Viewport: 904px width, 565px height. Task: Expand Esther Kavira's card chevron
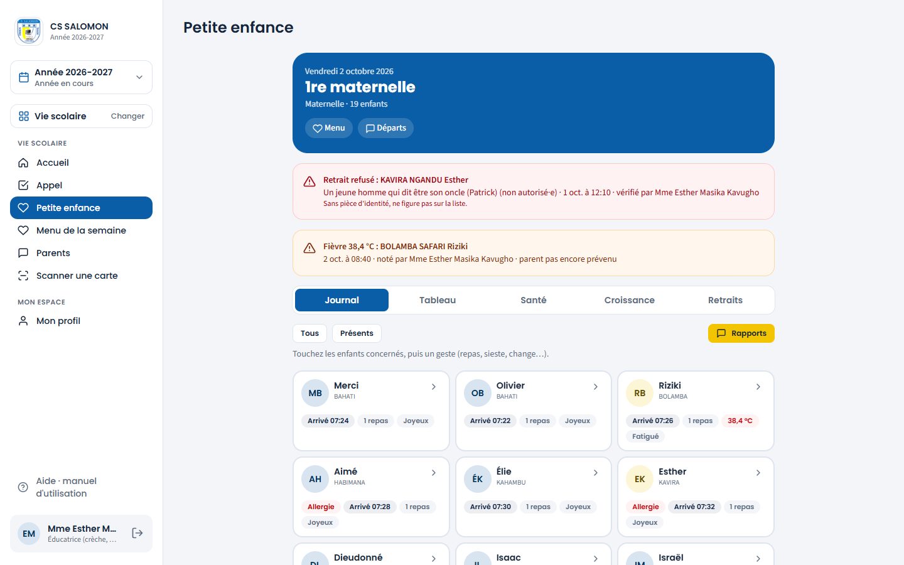tap(758, 473)
